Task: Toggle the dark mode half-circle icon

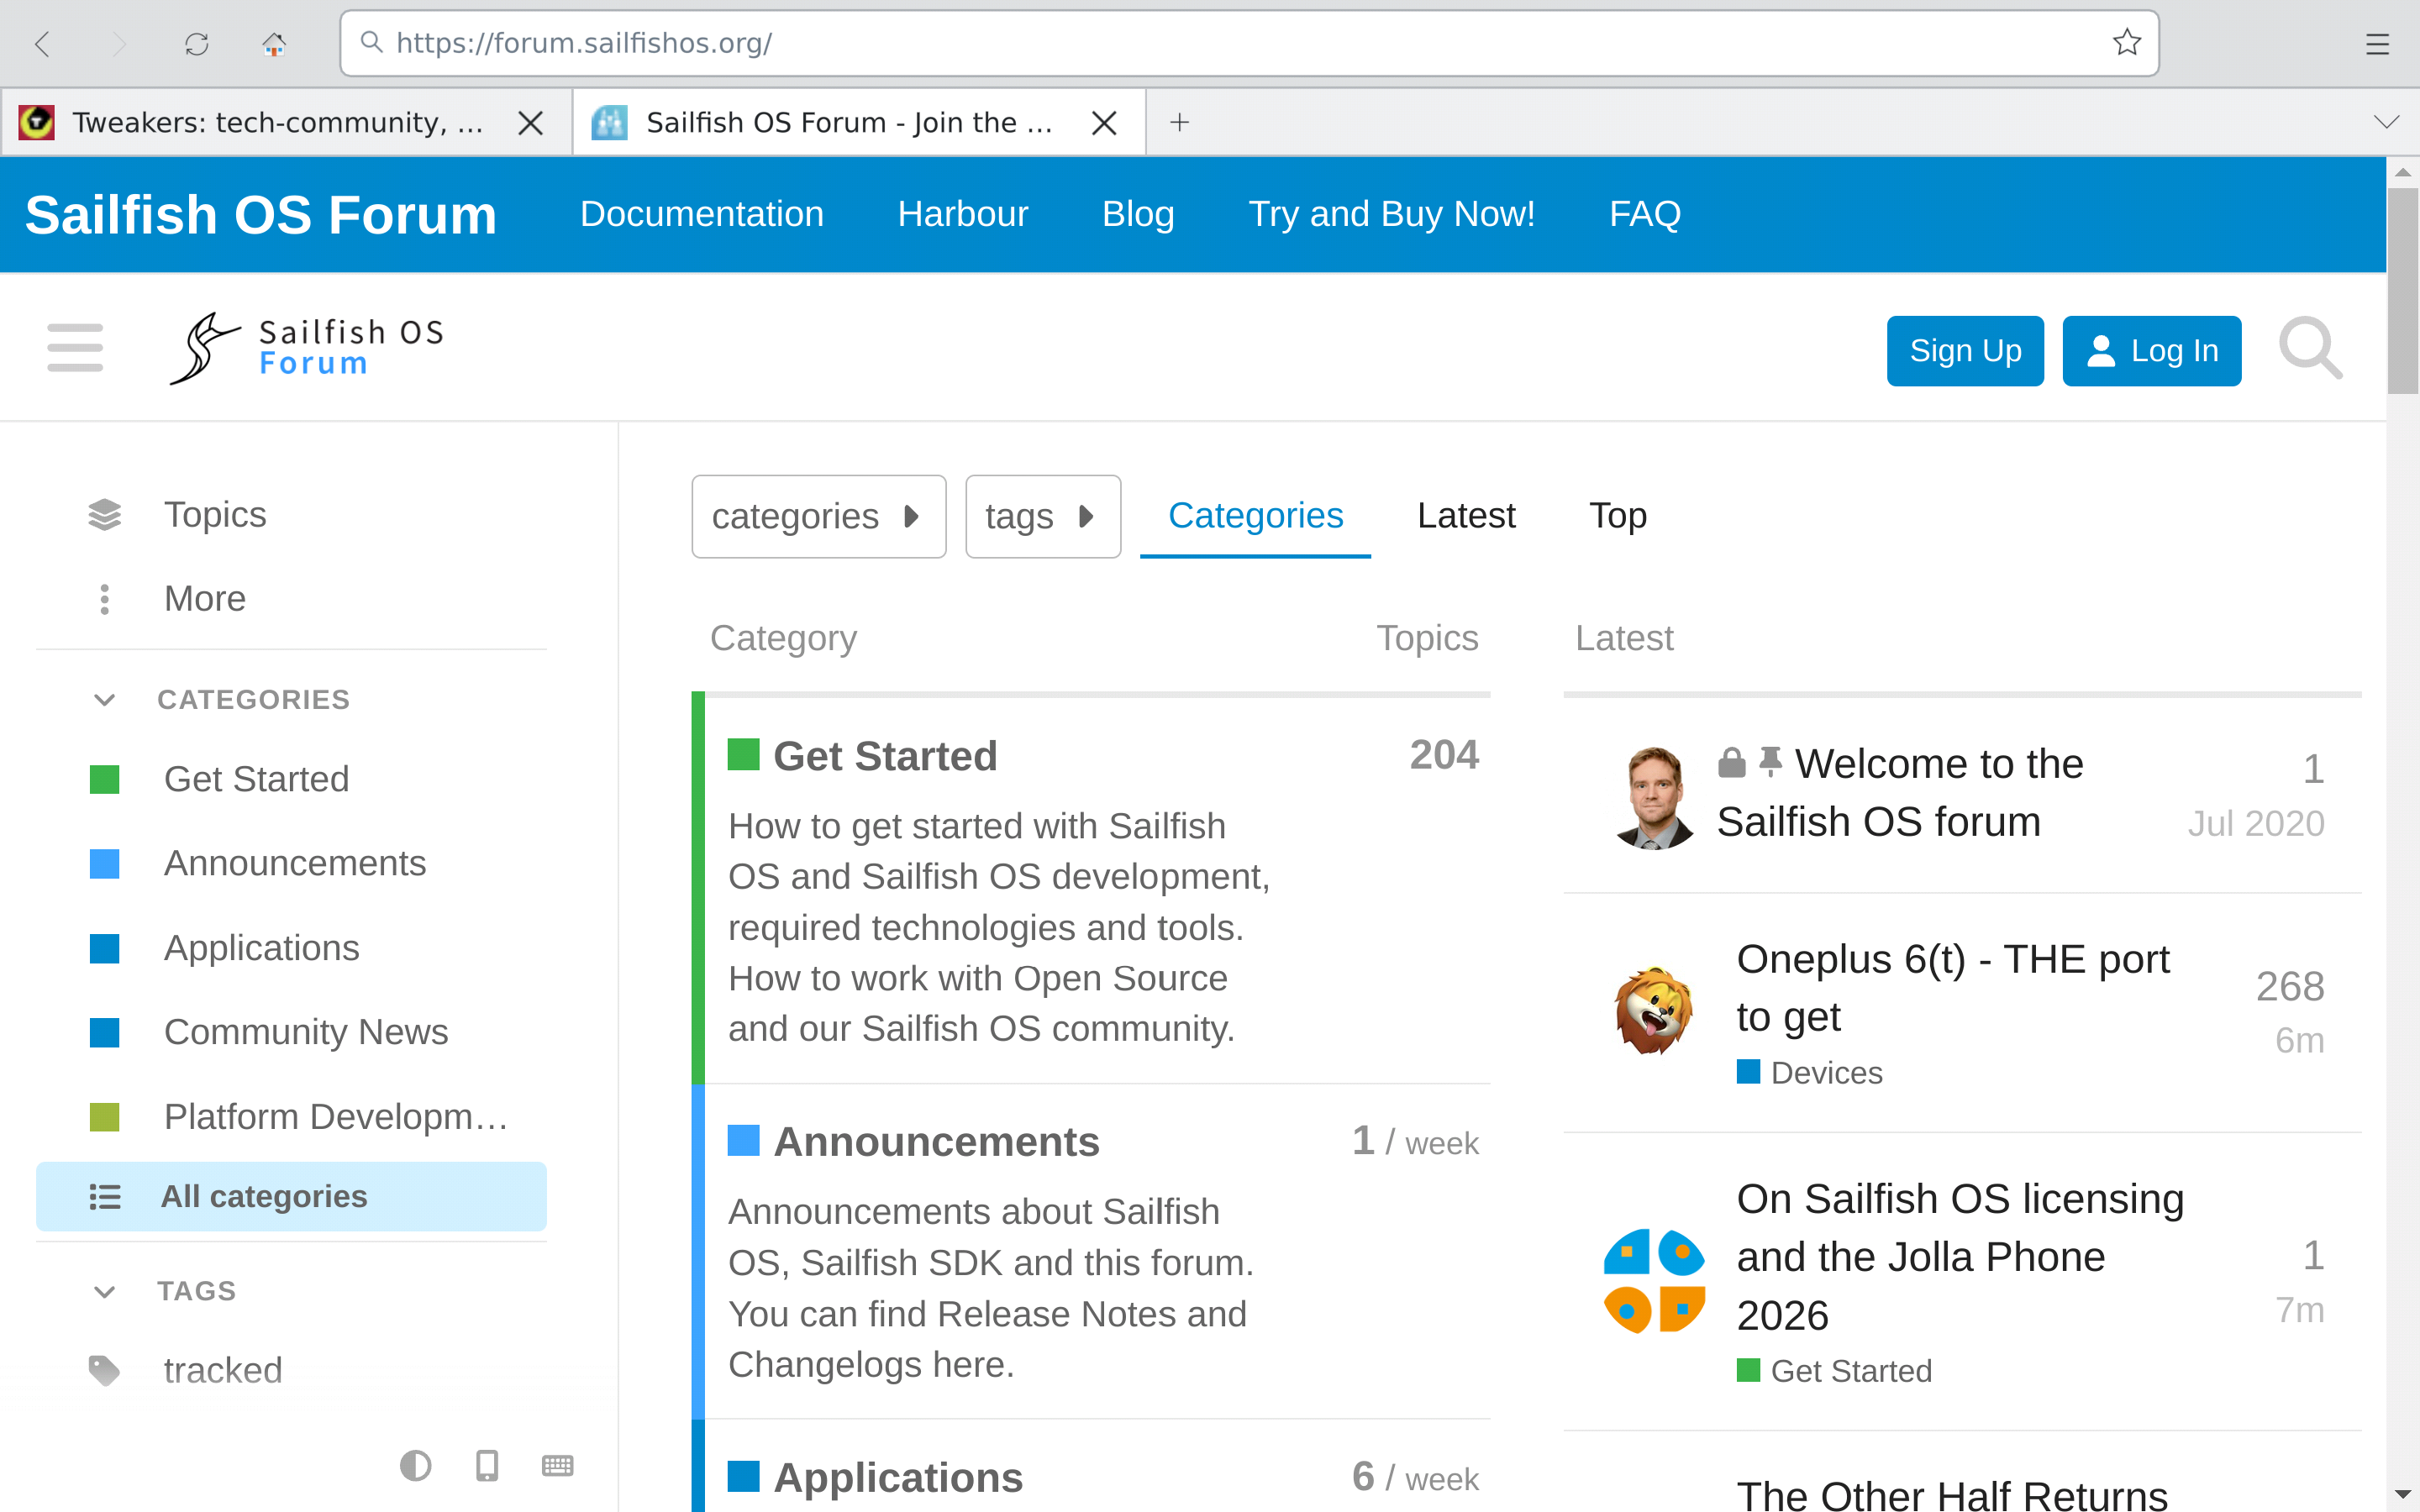Action: [x=415, y=1465]
